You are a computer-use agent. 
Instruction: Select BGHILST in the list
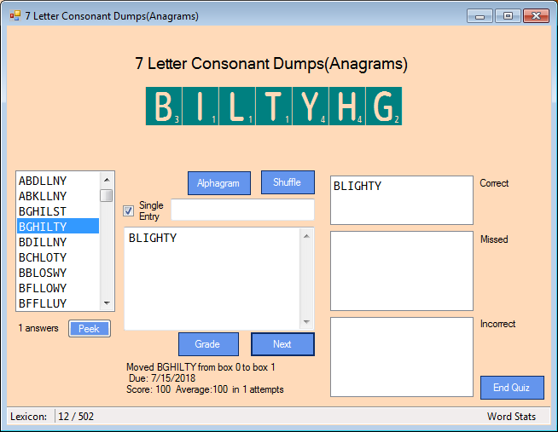click(x=43, y=211)
